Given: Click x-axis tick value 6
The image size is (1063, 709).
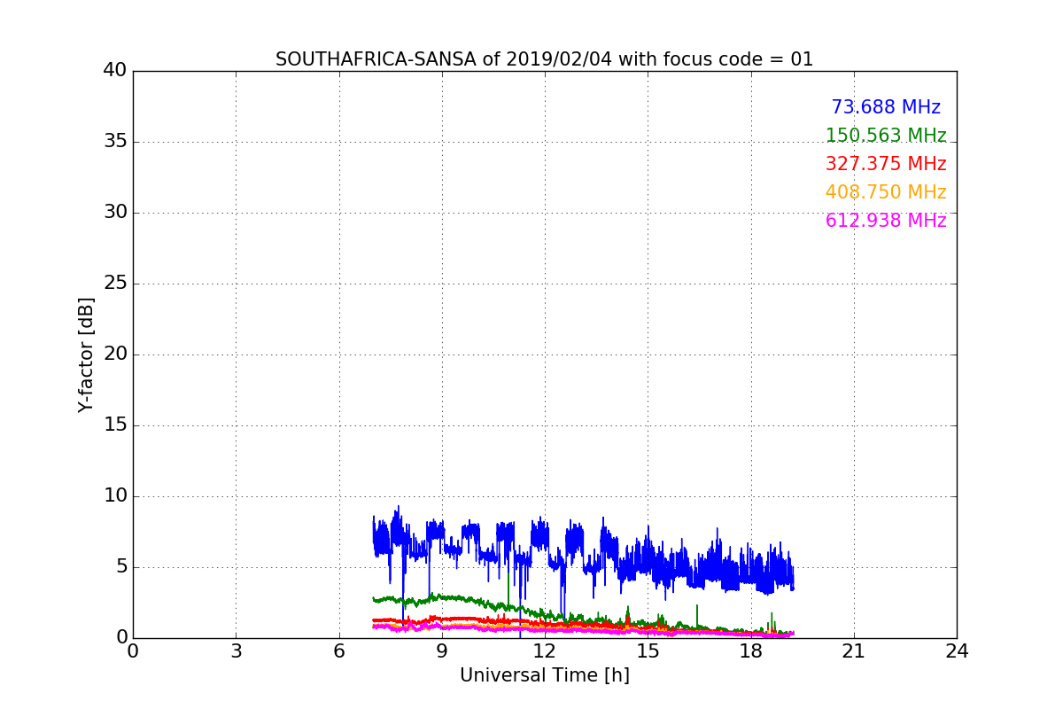Looking at the screenshot, I should [338, 651].
